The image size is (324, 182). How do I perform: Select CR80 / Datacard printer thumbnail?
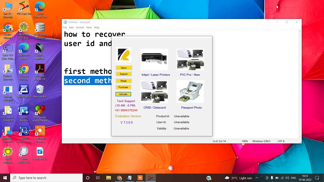154,92
